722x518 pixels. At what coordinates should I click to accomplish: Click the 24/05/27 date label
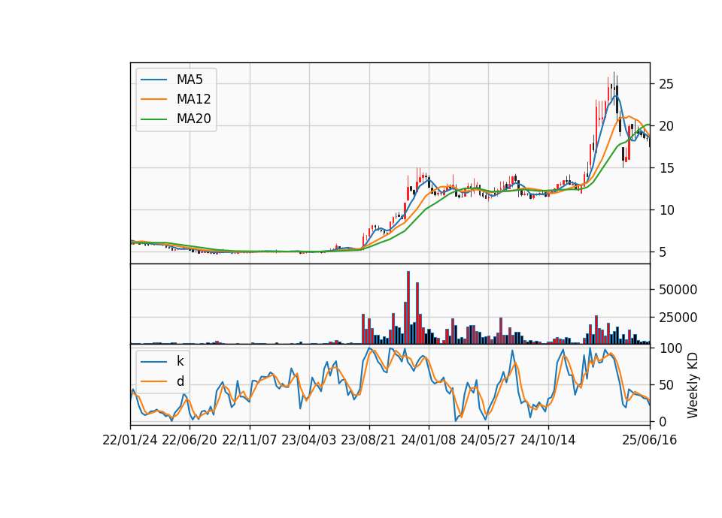[x=487, y=440]
